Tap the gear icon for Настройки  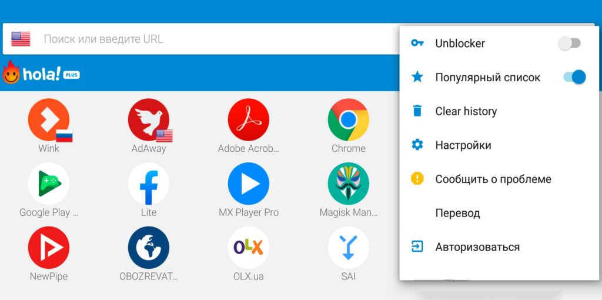417,145
